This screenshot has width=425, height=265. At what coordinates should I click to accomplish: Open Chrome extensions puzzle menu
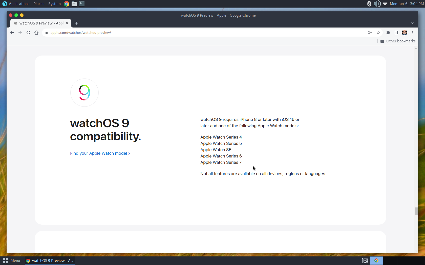click(x=388, y=33)
